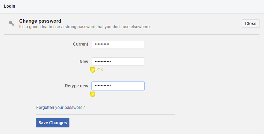Click the key icon beside Change password

12,23
